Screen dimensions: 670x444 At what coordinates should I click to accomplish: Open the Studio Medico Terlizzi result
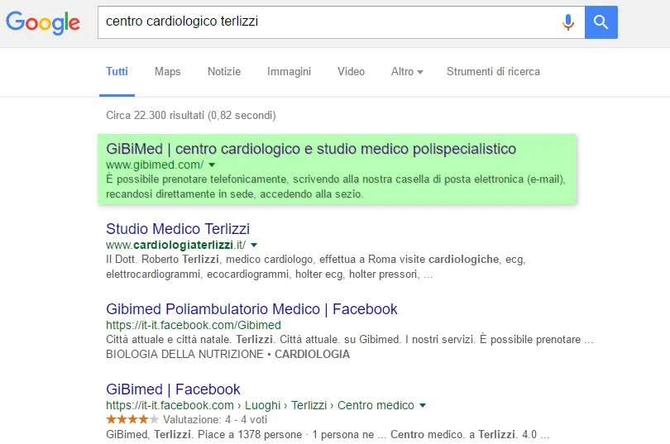pyautogui.click(x=178, y=229)
